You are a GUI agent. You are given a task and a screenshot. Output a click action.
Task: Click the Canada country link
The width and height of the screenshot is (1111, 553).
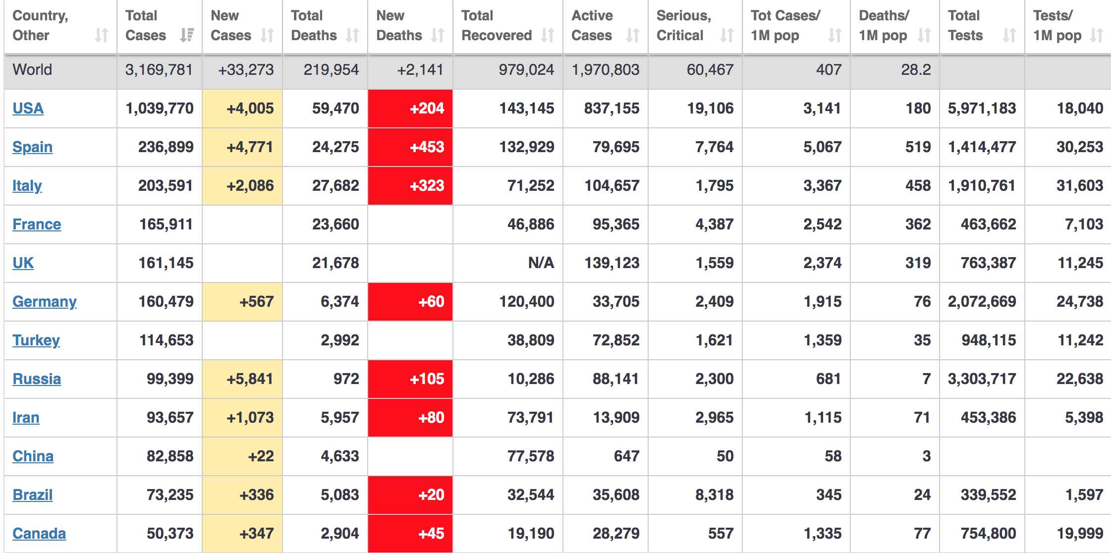39,534
